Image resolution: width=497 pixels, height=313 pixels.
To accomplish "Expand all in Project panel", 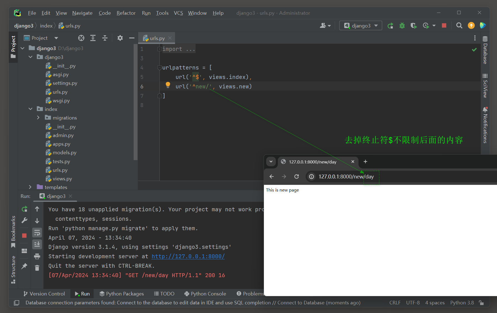I will [93, 38].
